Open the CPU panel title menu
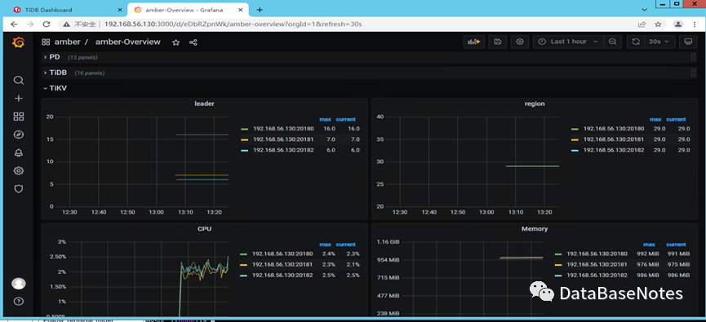 point(204,229)
